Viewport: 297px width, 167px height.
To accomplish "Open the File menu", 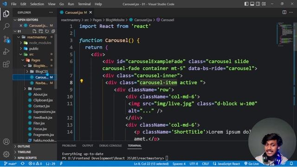I will click(13, 4).
